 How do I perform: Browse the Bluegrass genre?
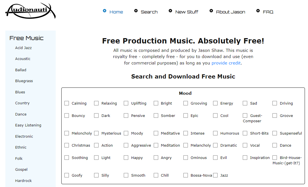tap(24, 81)
